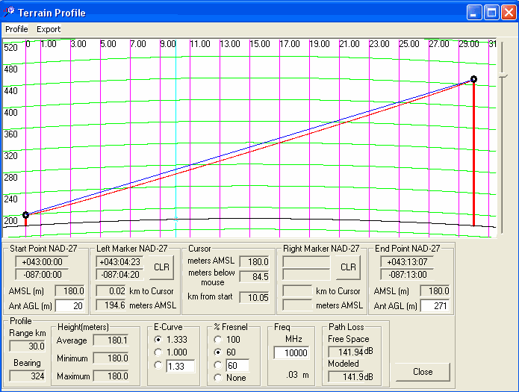Click the start antenna marker on the chart
This screenshot has width=519, height=392.
tap(26, 215)
